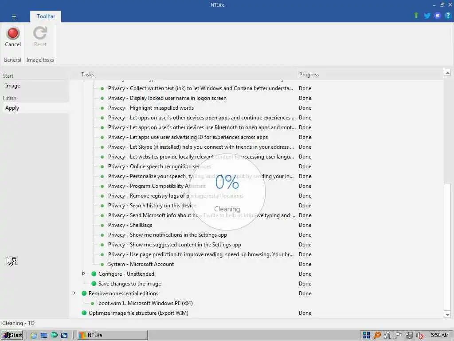Screen dimensions: 454x341
Task: Click green status dot of Save changes row
Action: (x=94, y=284)
